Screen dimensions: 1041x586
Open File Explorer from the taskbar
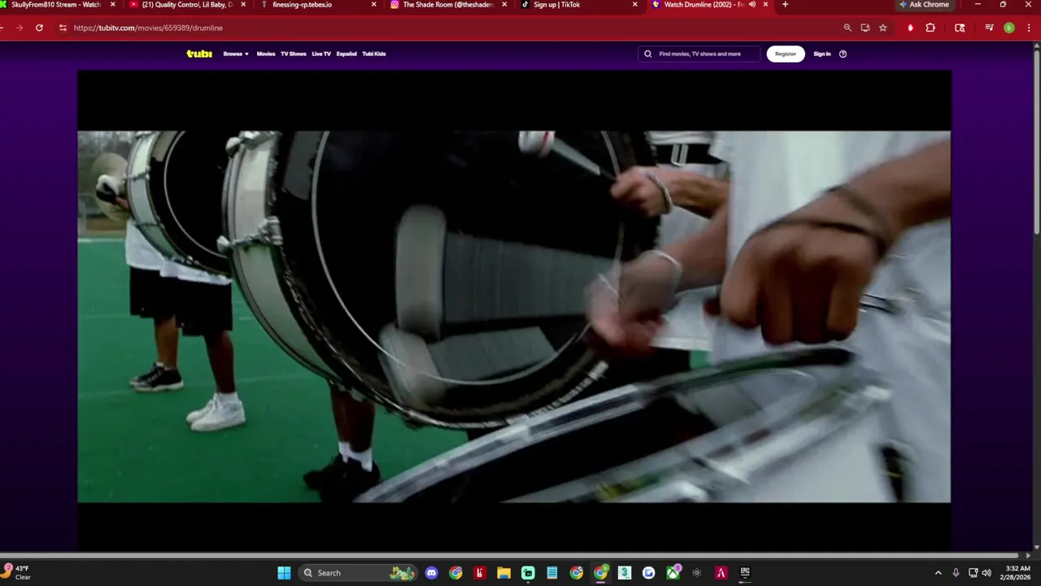pos(503,573)
